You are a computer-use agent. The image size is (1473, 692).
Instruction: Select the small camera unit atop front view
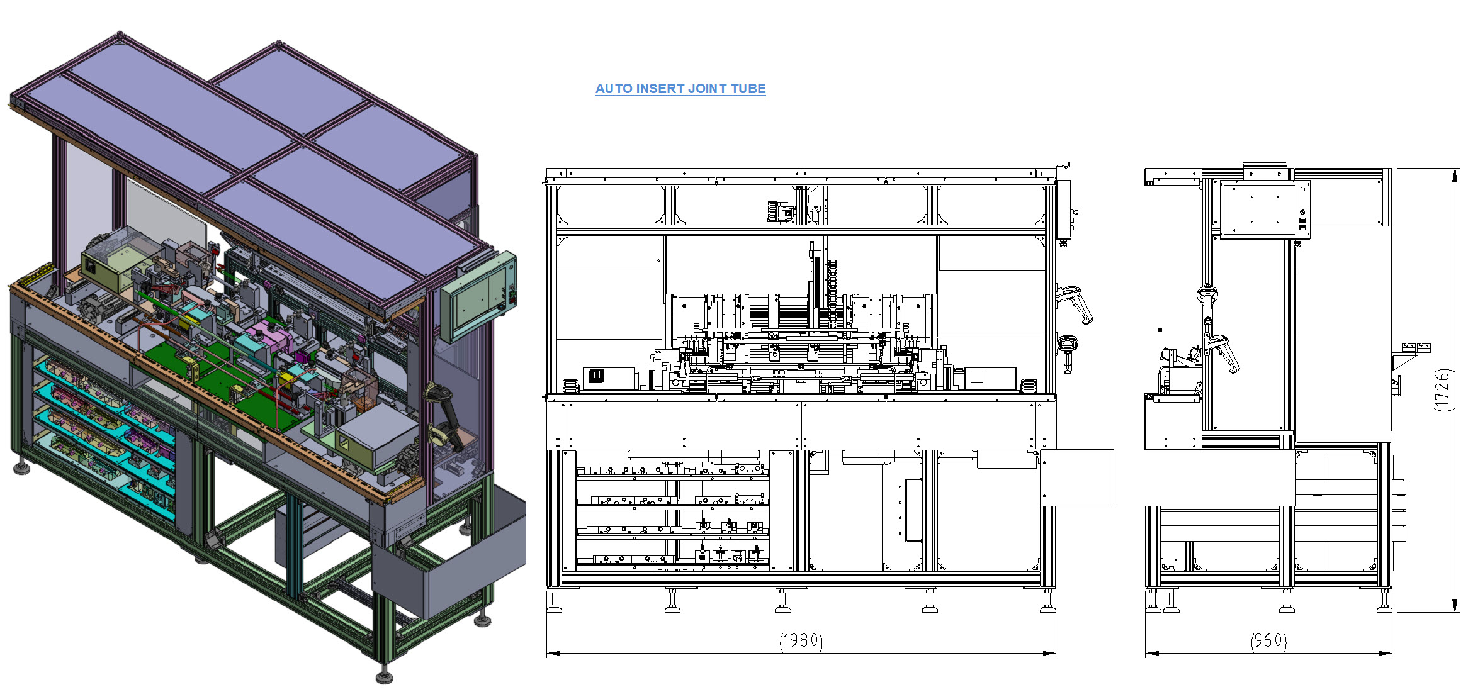(x=781, y=211)
